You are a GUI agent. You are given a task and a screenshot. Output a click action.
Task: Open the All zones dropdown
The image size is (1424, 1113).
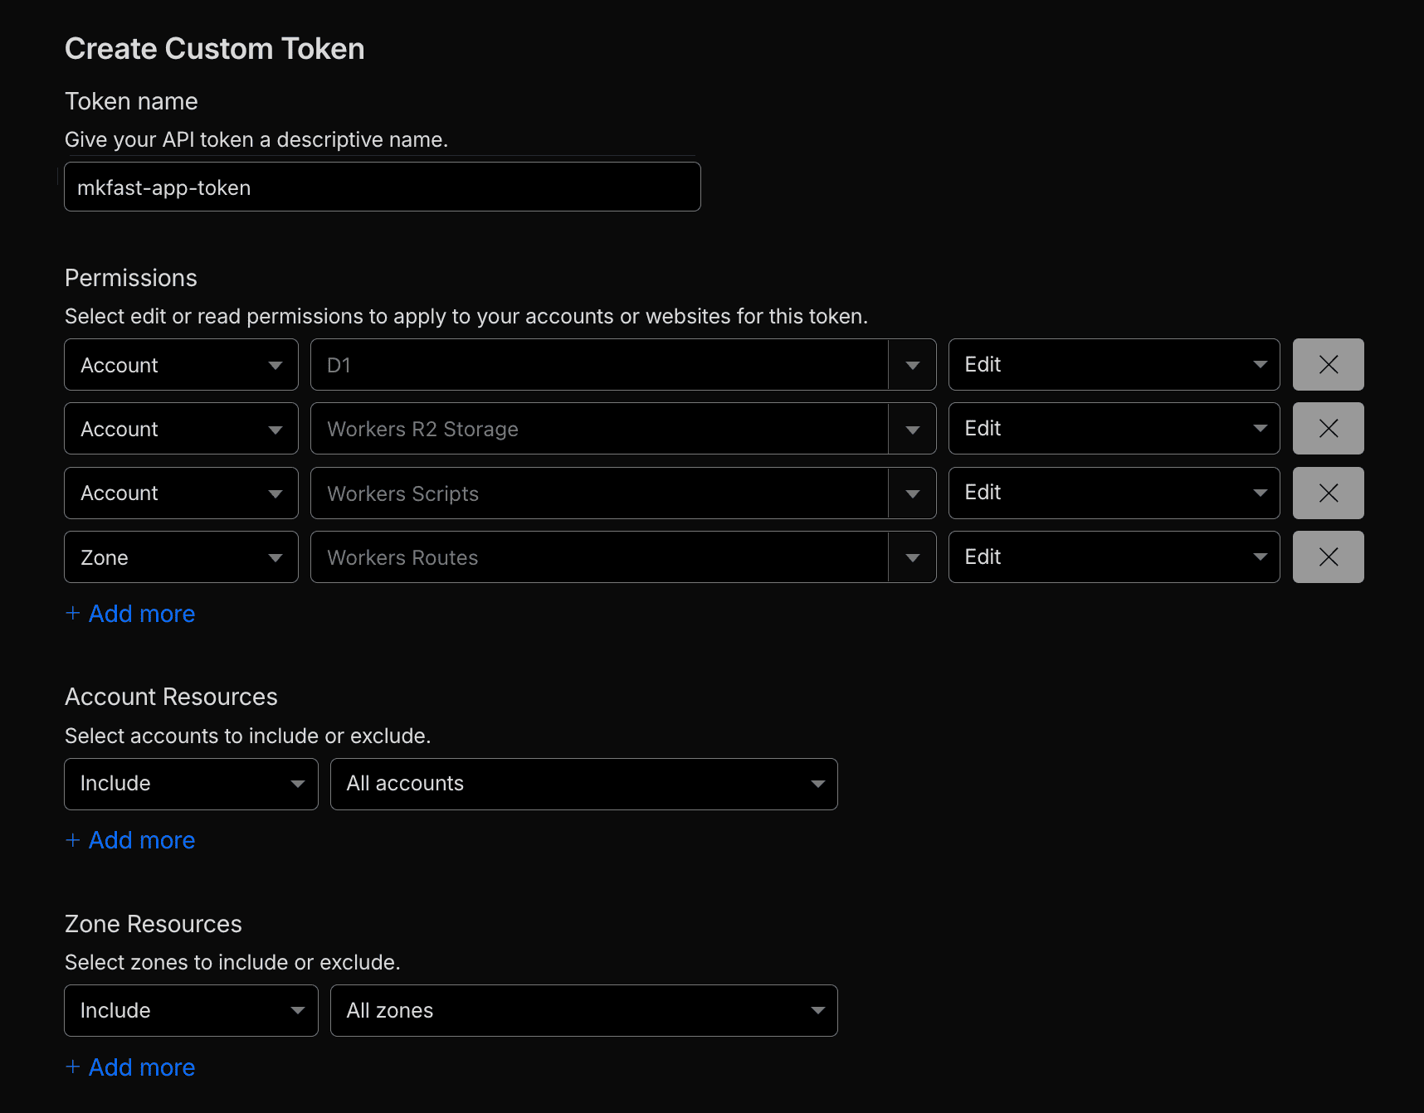pos(583,1010)
